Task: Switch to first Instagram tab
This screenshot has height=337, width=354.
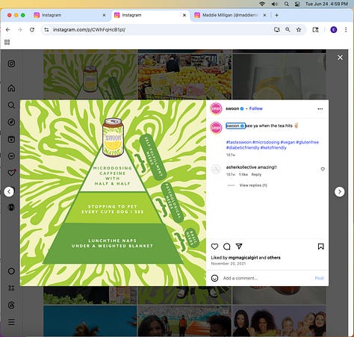Action: pos(70,15)
